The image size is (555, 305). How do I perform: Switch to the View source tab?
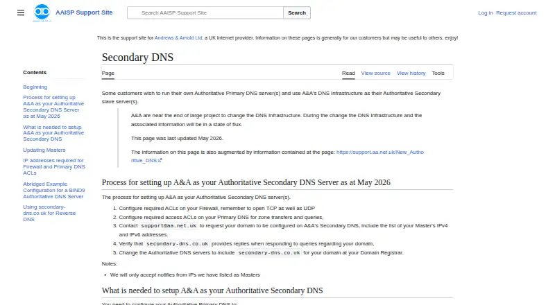375,73
